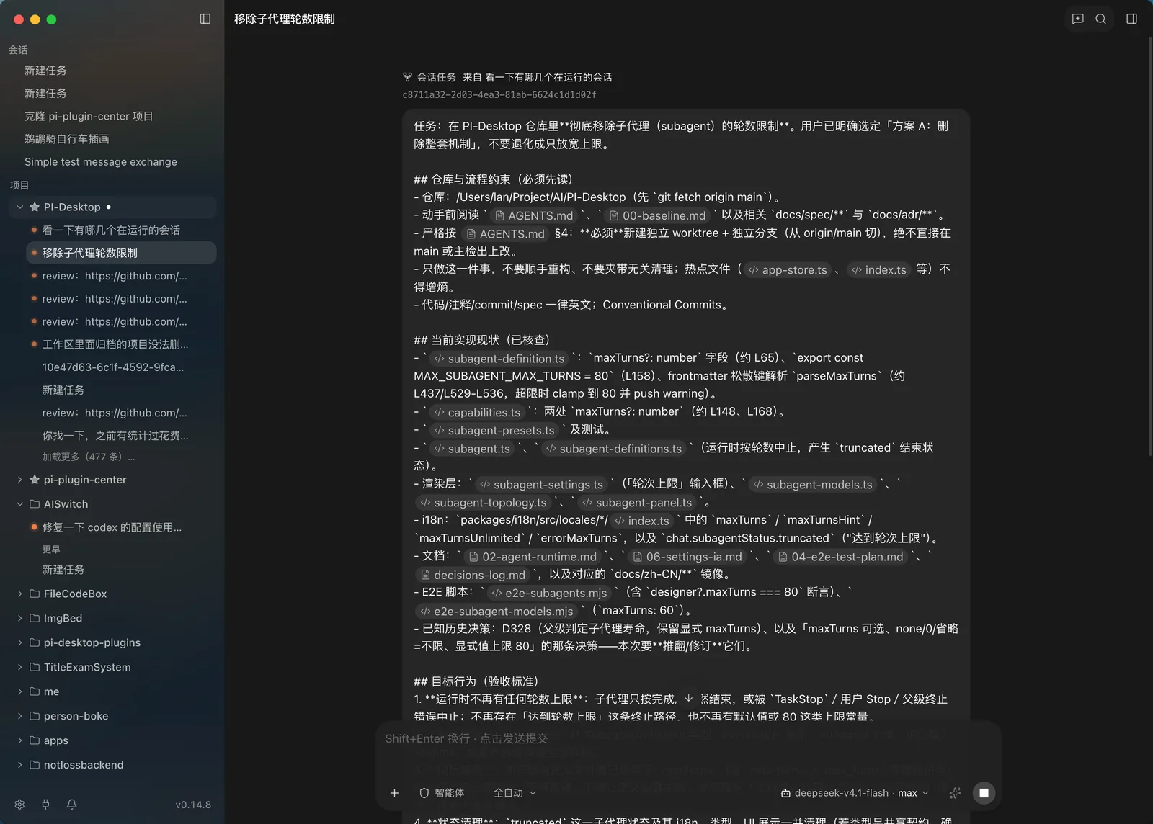Select 鹈鹕骑自行车插画 conversation
The width and height of the screenshot is (1153, 824).
(67, 139)
